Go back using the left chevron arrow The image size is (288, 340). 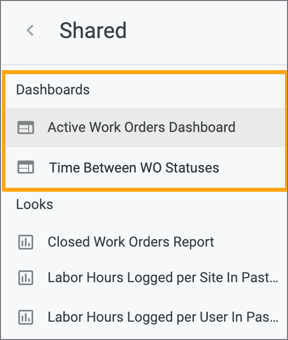coord(30,30)
